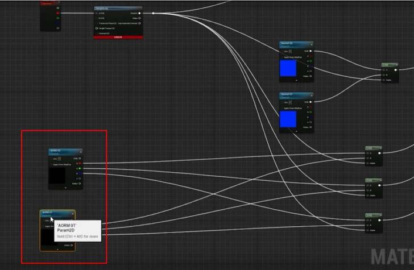Click the red R output pin on AORM 02

(x=80, y=163)
